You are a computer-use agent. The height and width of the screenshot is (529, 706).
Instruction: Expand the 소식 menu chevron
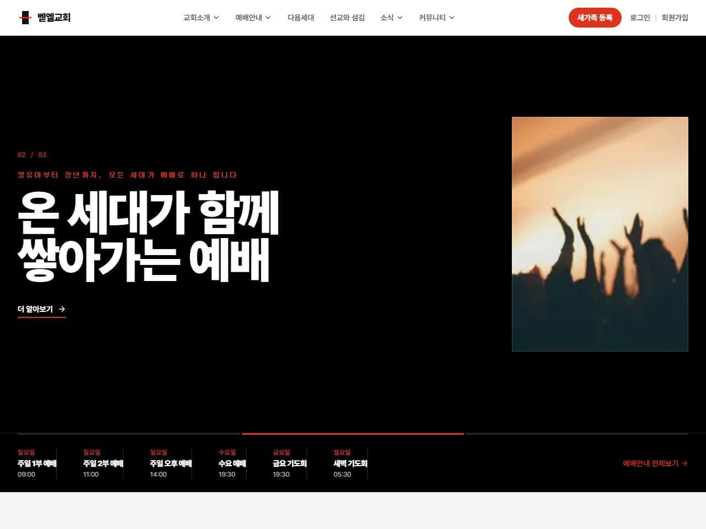400,18
